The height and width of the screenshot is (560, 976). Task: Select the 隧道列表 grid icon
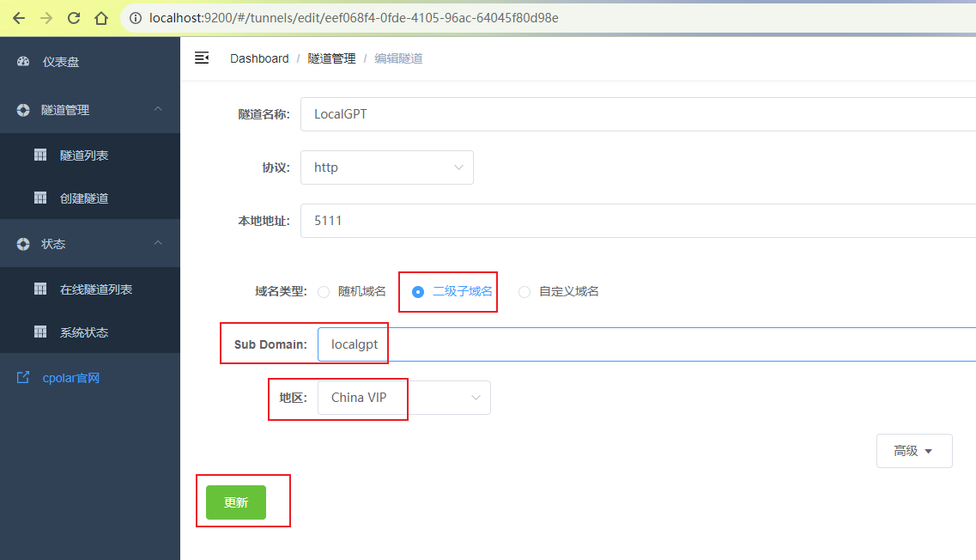tap(39, 155)
